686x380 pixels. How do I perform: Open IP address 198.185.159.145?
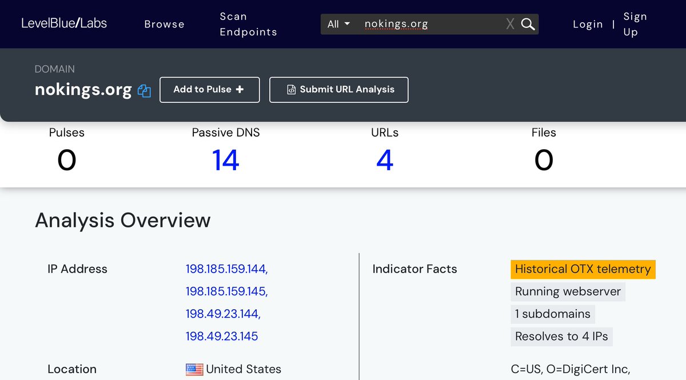click(x=226, y=291)
